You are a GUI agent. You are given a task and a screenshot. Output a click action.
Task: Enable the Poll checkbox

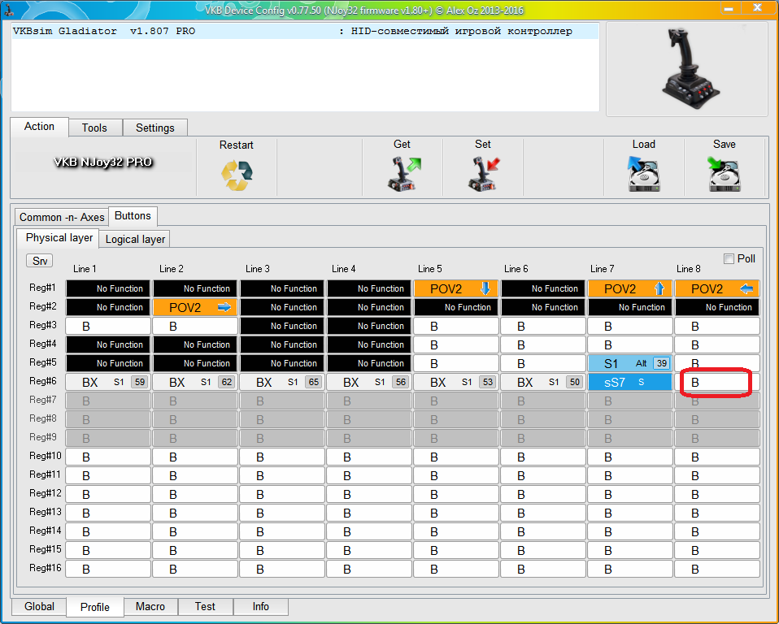729,258
